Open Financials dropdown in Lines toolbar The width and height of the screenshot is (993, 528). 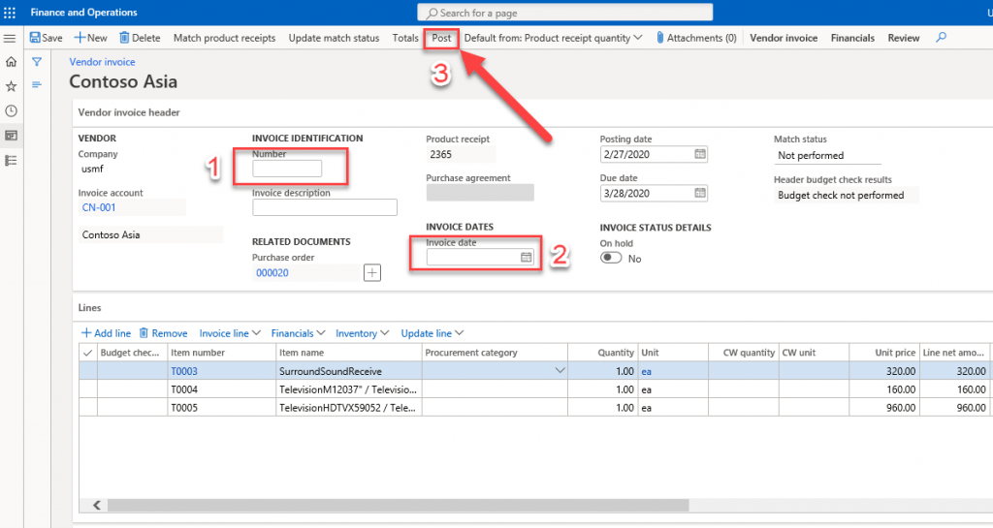[298, 333]
